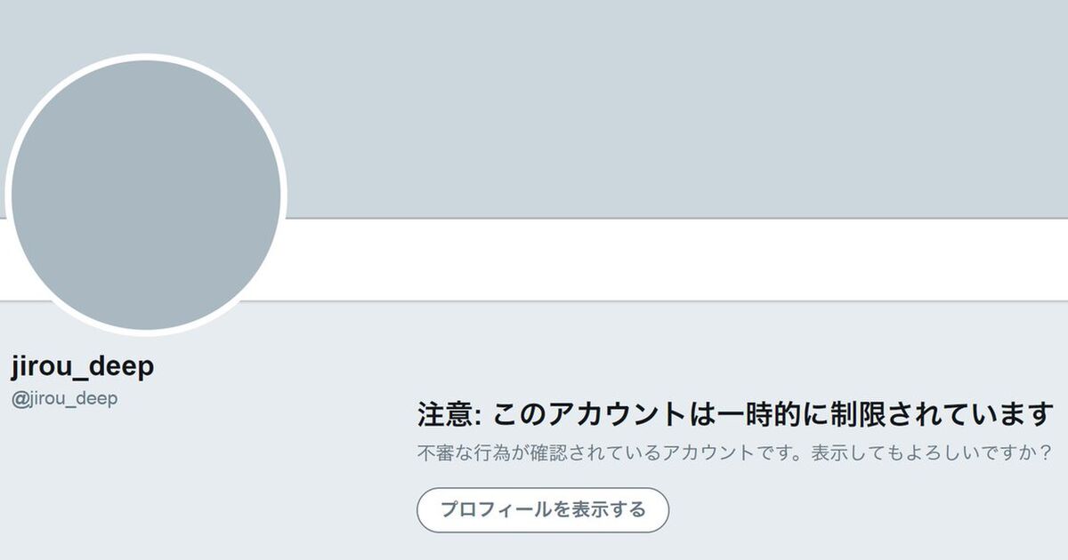Select the jirou_deep display name
Viewport: 1068px width, 560px height.
(82, 366)
